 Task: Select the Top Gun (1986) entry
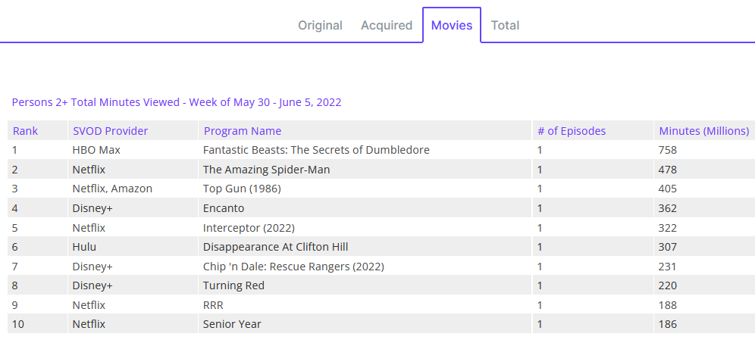pos(242,189)
